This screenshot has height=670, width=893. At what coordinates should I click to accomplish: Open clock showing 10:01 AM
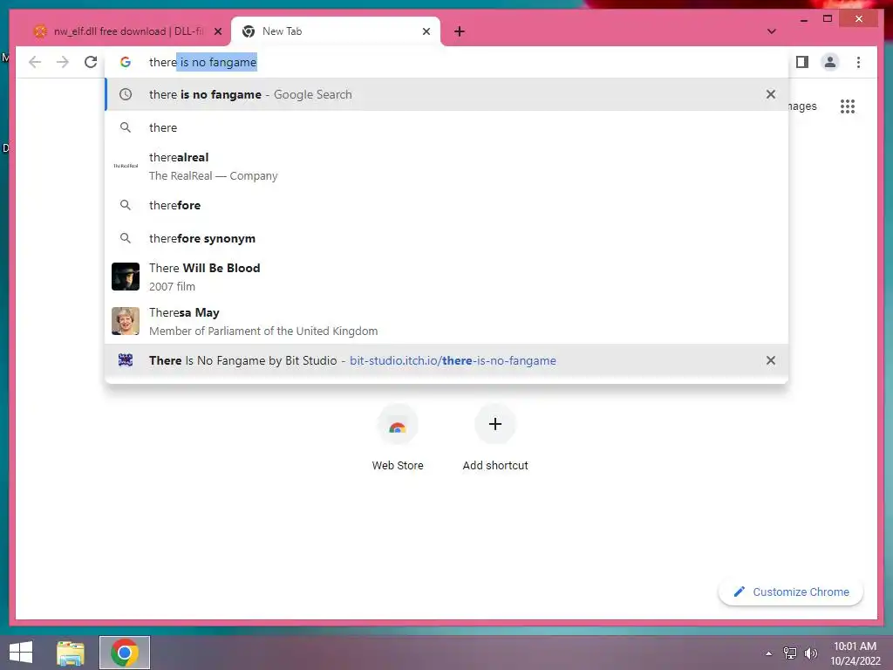(856, 653)
